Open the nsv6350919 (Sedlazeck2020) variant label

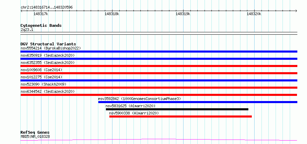click(48, 55)
